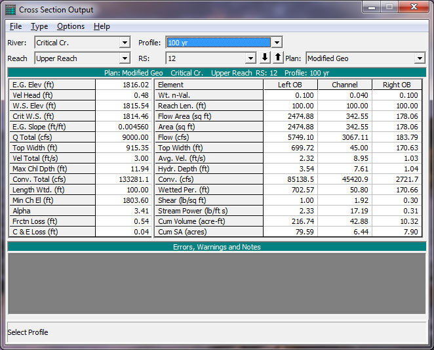This screenshot has width=434, height=350.
Task: Open the File menu
Action: click(x=16, y=26)
